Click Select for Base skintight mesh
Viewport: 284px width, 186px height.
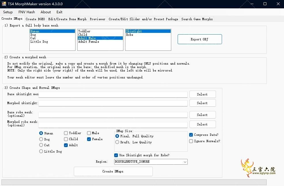[x=202, y=94]
